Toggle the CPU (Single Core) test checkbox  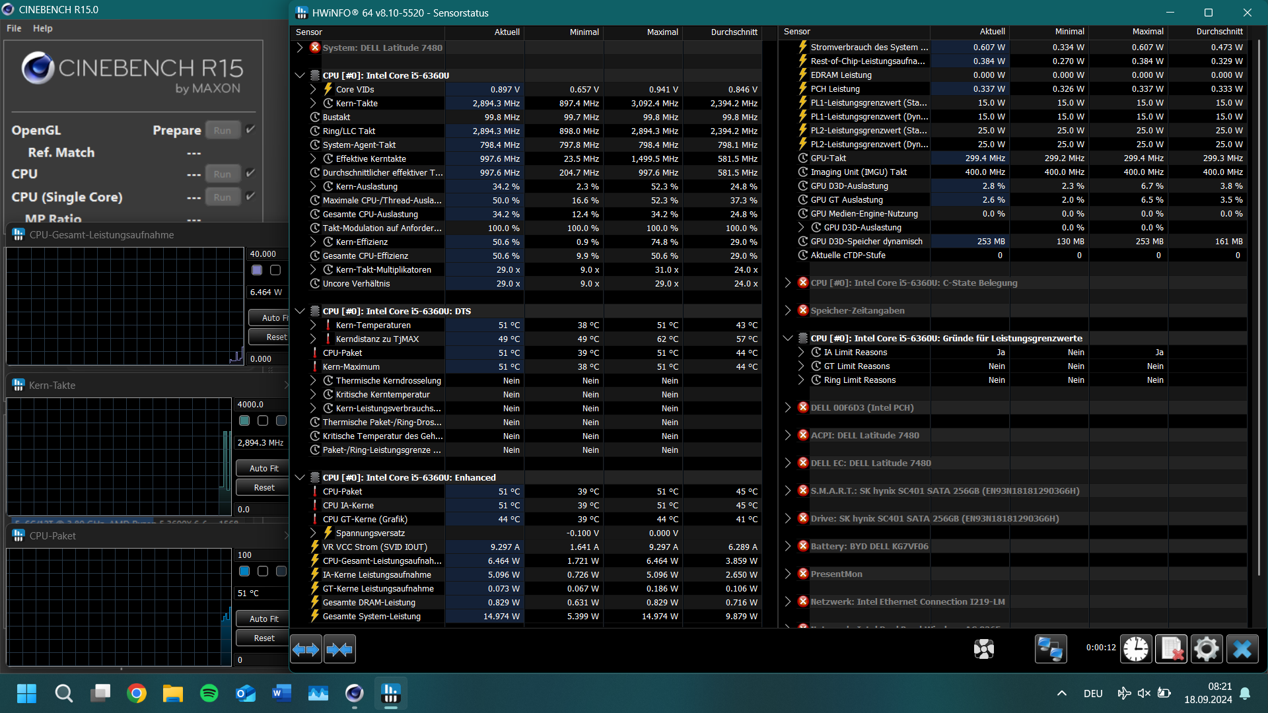pyautogui.click(x=250, y=196)
